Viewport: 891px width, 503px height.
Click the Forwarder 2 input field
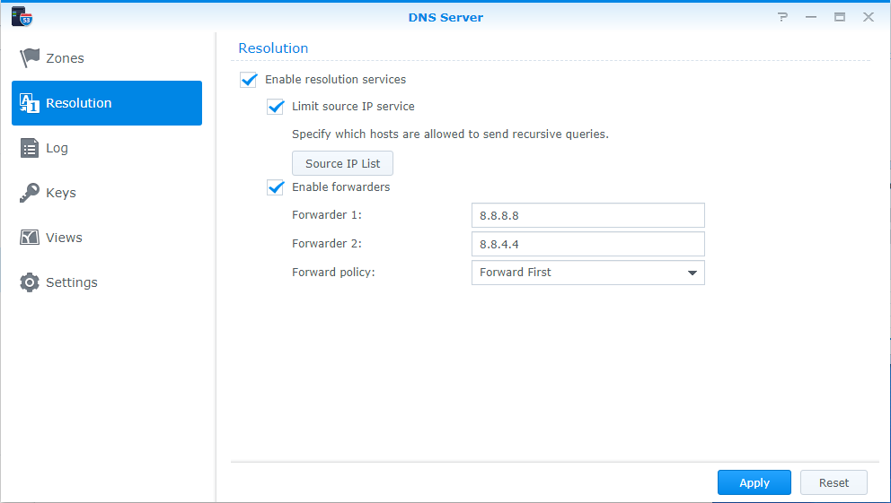pos(588,244)
